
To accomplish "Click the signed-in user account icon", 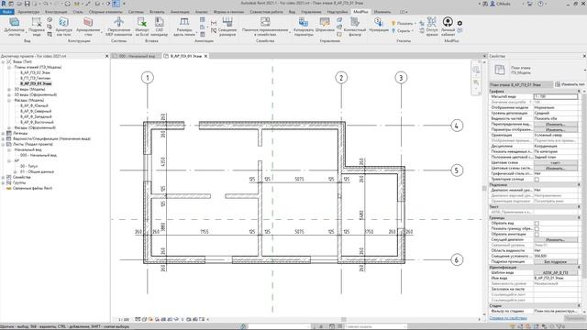I will [x=493, y=4].
